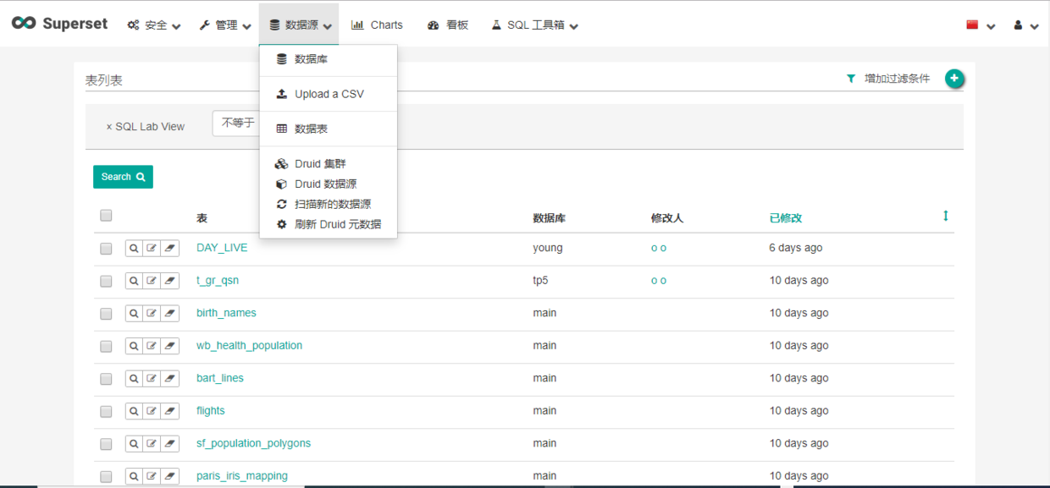Edit the bart_lines record

(152, 378)
